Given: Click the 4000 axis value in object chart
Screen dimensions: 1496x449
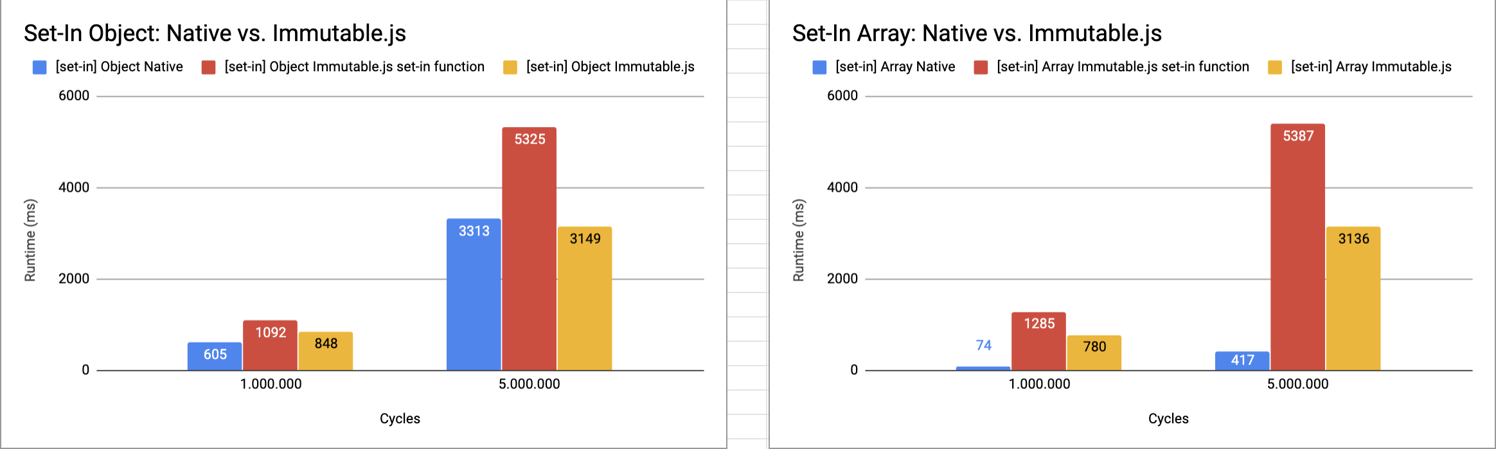Looking at the screenshot, I should (74, 188).
